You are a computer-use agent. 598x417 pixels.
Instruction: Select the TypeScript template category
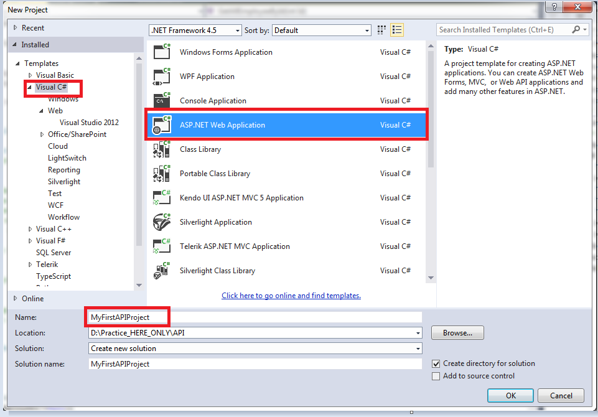pos(54,276)
